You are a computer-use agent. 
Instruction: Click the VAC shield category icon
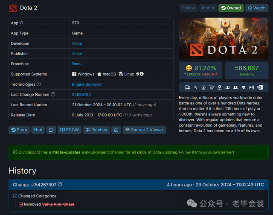click(x=244, y=87)
